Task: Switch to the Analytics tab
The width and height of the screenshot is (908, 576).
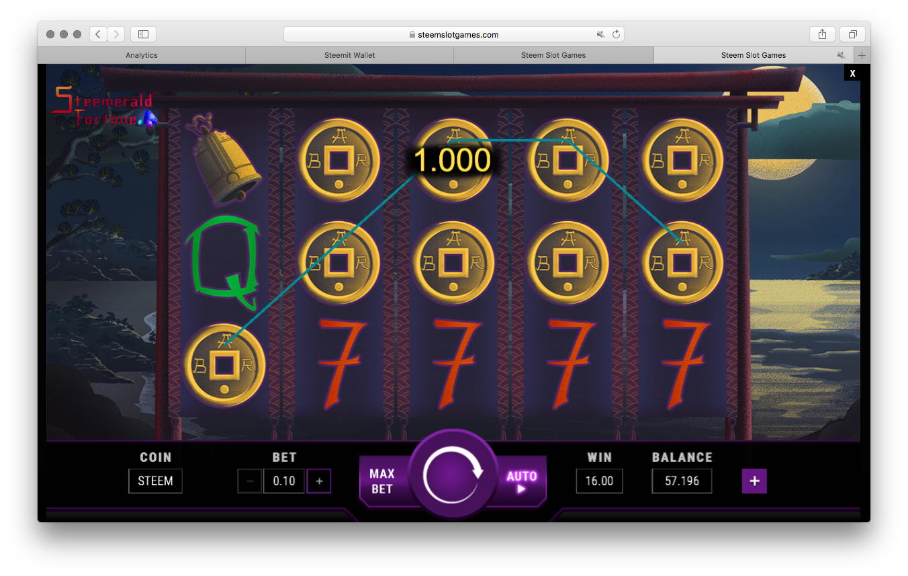Action: [142, 55]
